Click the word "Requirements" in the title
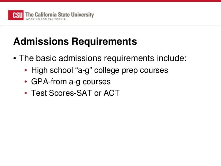This screenshot has height=166, width=221. click(104, 42)
